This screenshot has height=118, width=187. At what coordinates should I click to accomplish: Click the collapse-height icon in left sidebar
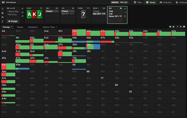pyautogui.click(x=2, y=21)
